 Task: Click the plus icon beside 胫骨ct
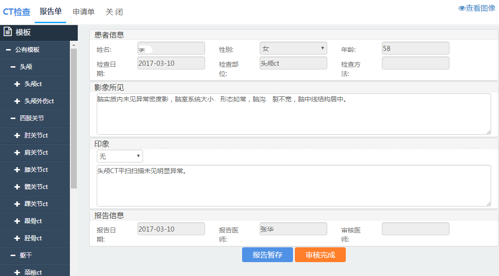[x=17, y=238]
